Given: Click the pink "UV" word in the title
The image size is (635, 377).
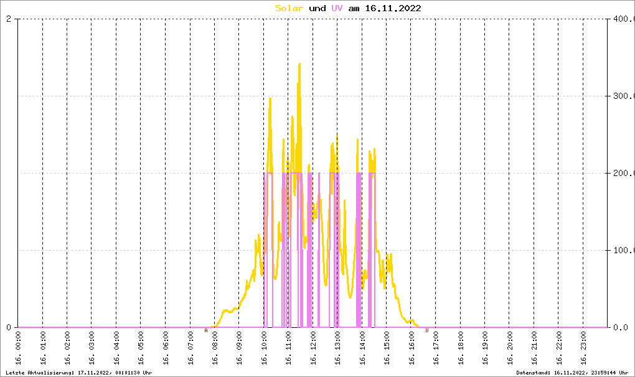Looking at the screenshot, I should point(337,8).
